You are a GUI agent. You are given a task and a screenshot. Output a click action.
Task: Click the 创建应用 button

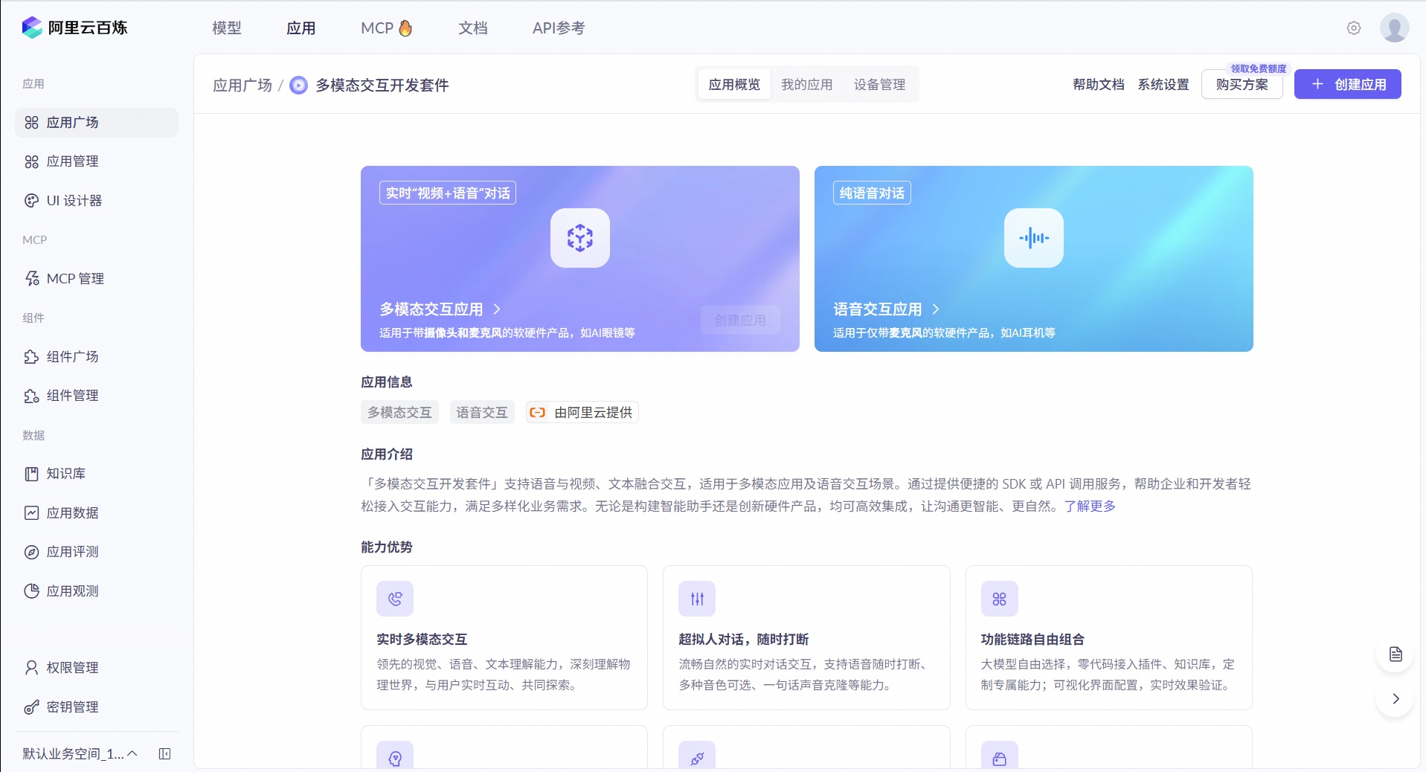[x=1347, y=84]
